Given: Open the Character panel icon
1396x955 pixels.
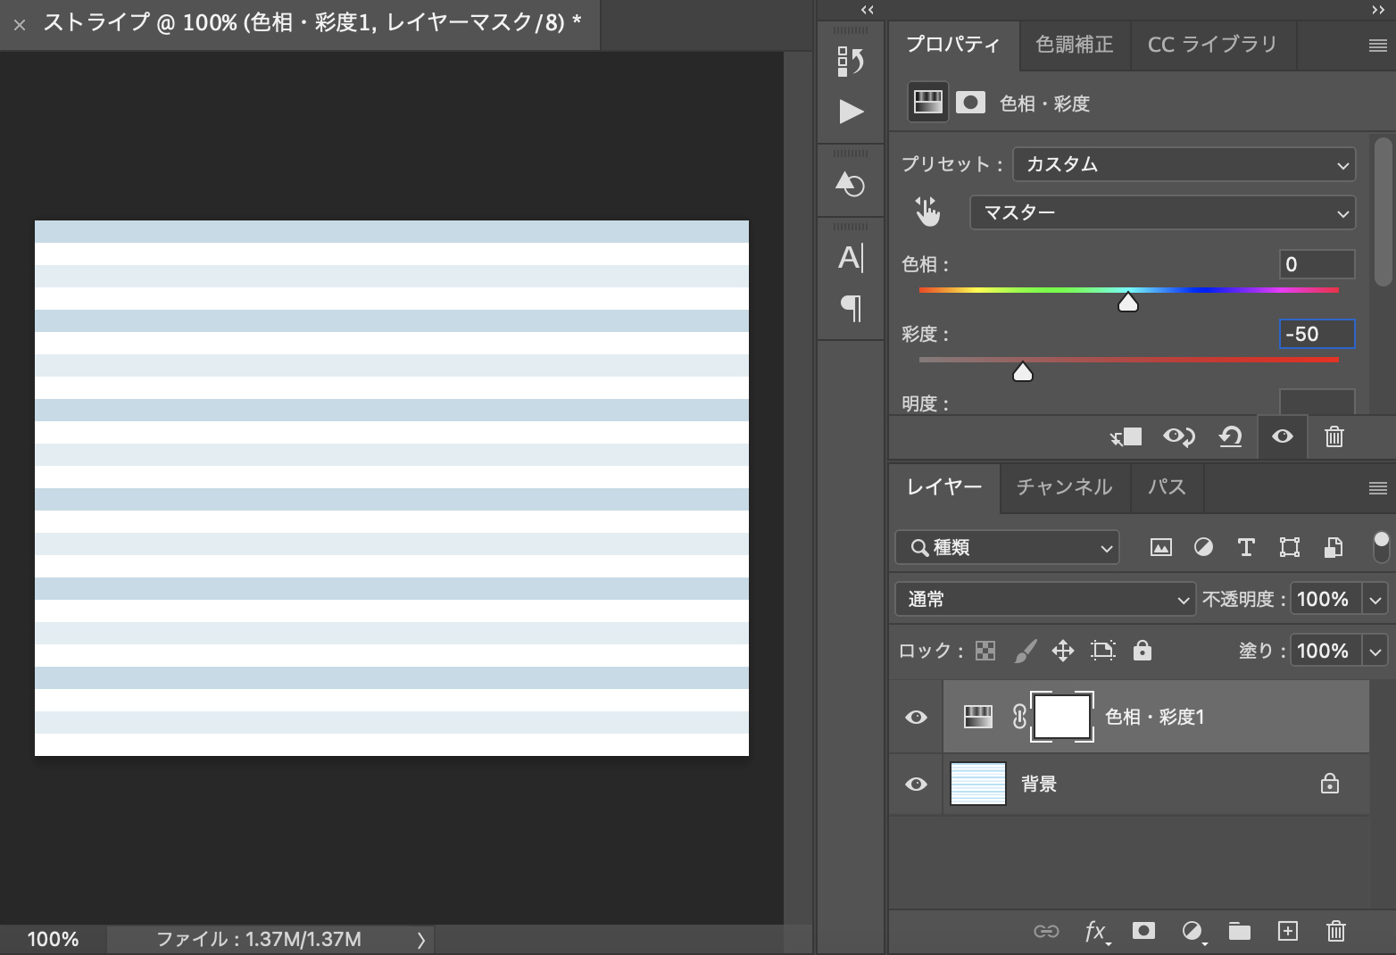Looking at the screenshot, I should coord(851,258).
